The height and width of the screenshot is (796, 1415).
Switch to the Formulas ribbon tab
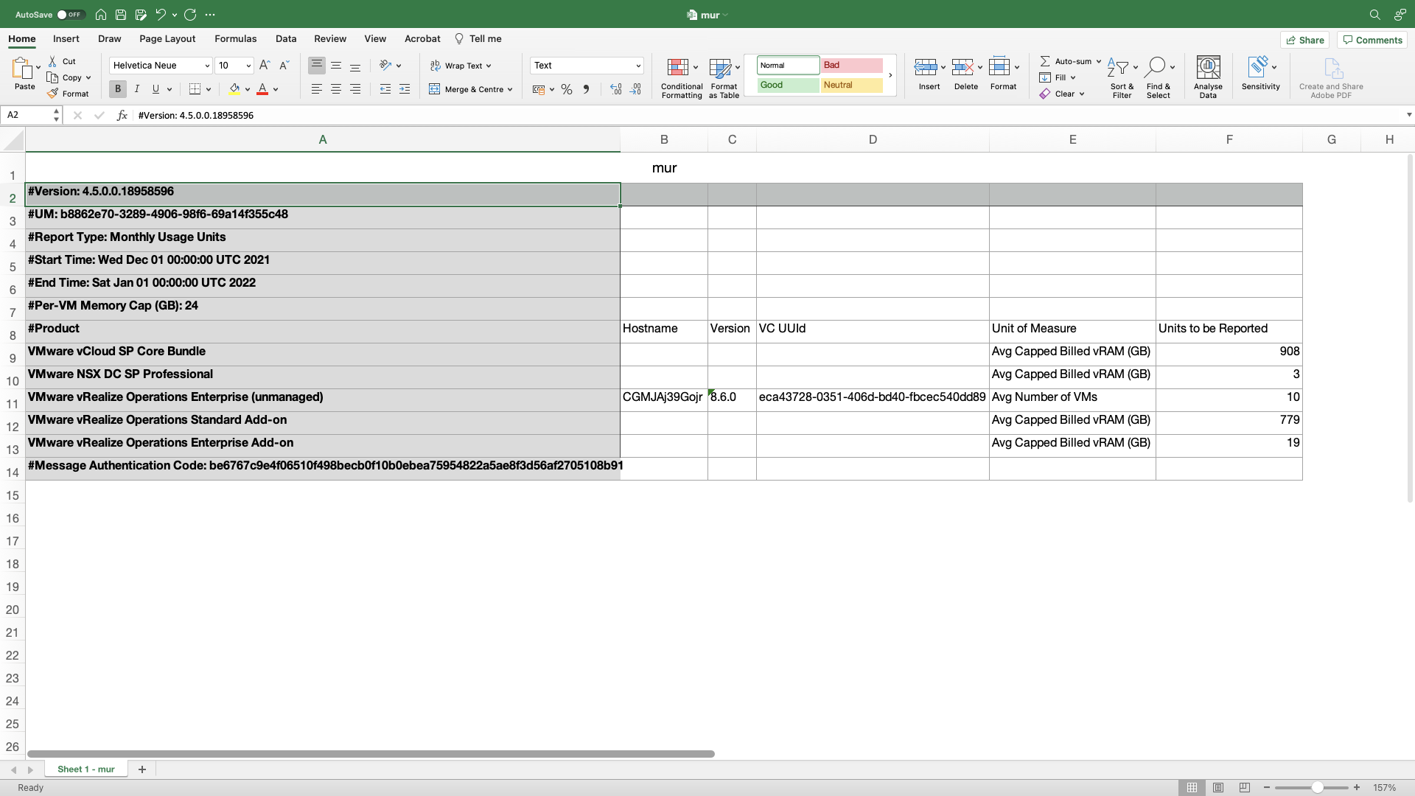tap(235, 39)
